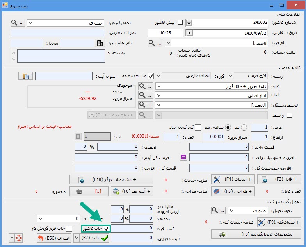Click the lifebuoy help icon
This screenshot has height=247, width=306.
[x=17, y=238]
